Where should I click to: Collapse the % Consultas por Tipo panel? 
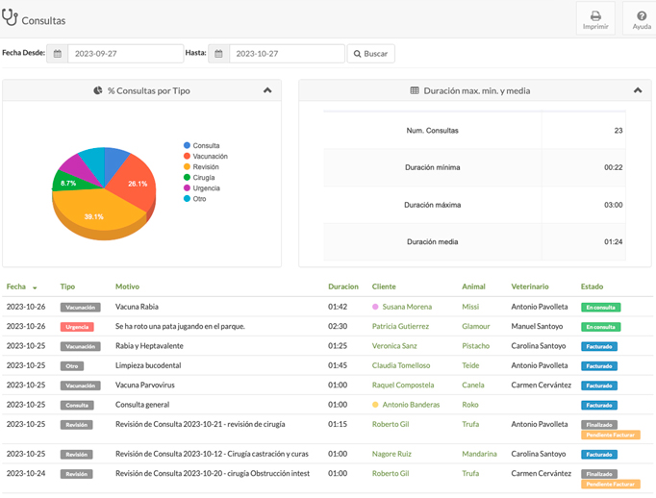267,91
